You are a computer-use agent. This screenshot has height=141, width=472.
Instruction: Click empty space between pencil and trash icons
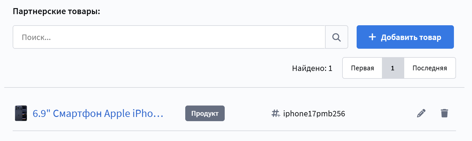pyautogui.click(x=433, y=113)
